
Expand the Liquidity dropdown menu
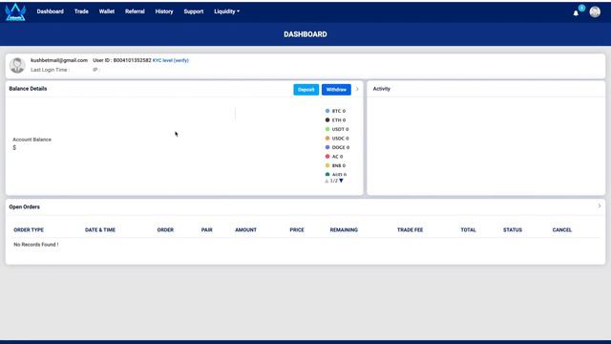[x=227, y=11]
